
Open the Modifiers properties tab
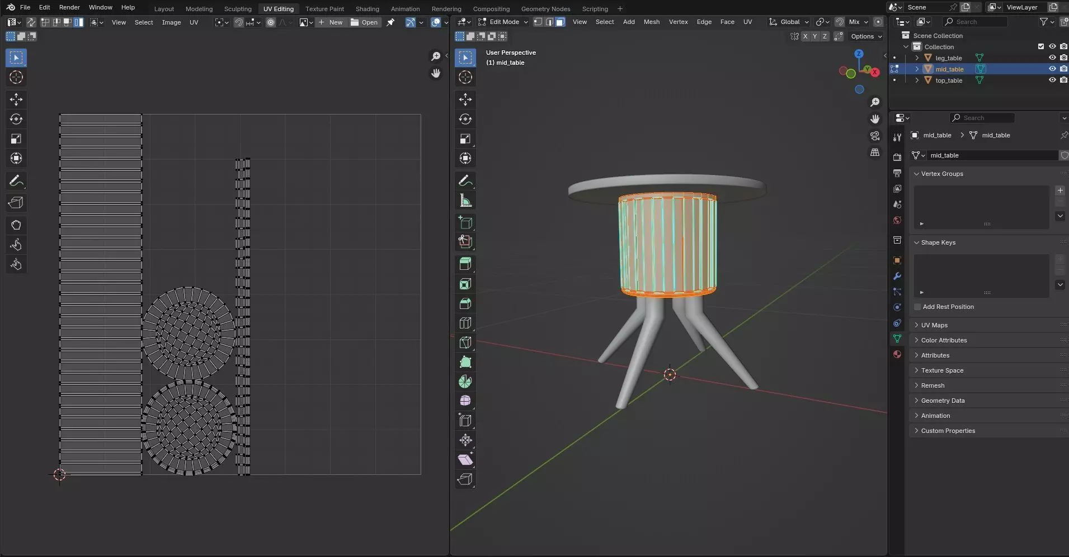(897, 276)
